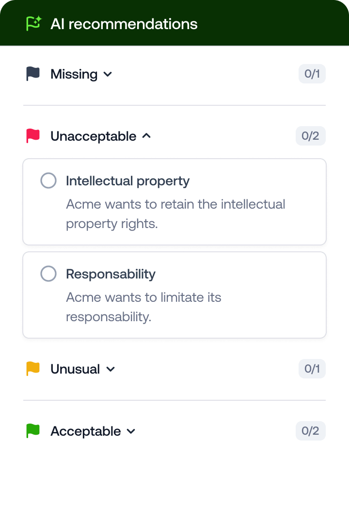Click the Missing section label
The width and height of the screenshot is (349, 524).
pos(74,74)
